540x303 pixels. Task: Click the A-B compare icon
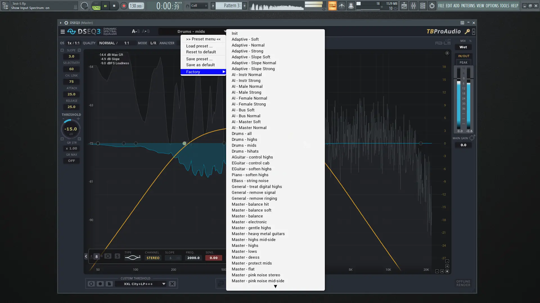tap(136, 31)
